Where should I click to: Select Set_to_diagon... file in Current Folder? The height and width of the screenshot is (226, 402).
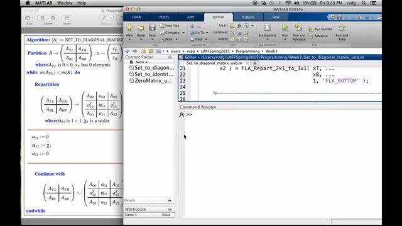tap(152, 68)
